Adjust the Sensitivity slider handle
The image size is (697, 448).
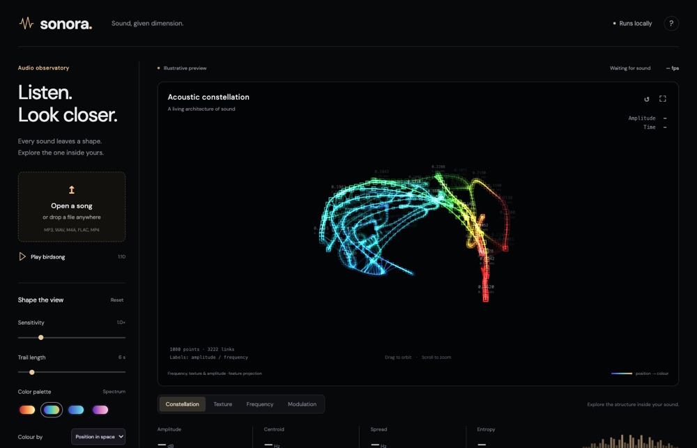tap(41, 337)
